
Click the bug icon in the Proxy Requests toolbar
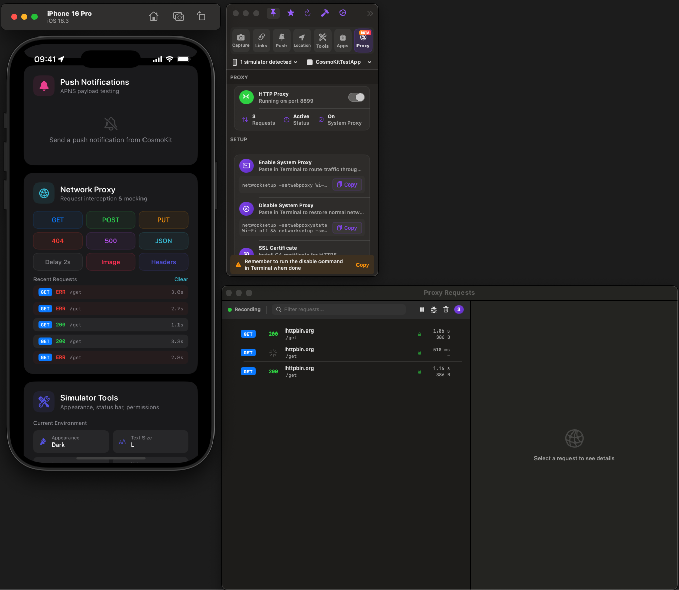(434, 309)
